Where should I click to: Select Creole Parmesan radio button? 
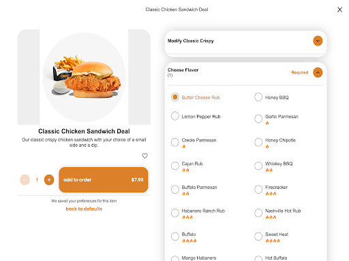[175, 142]
